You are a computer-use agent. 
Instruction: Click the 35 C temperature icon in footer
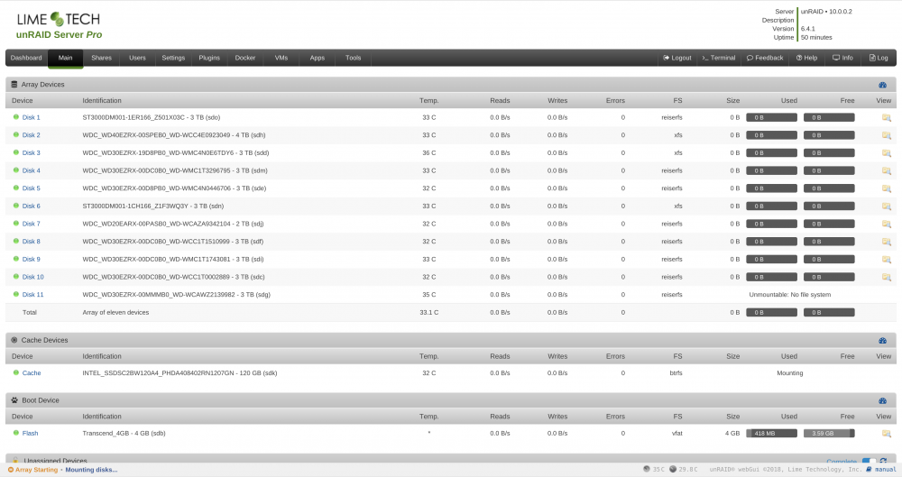tap(647, 469)
